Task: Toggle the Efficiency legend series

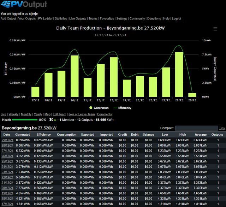Action: 123,108
